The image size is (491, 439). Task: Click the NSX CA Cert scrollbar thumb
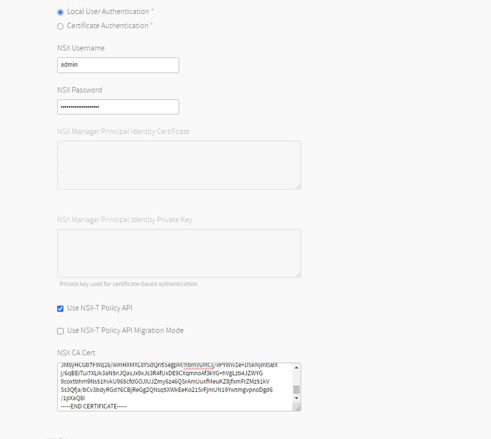tap(296, 390)
